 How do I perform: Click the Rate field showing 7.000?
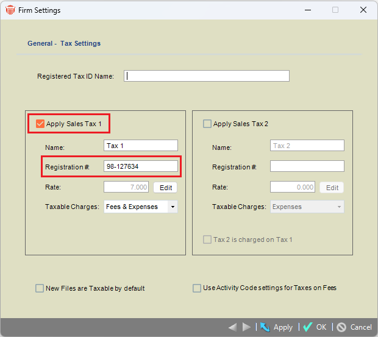point(126,187)
